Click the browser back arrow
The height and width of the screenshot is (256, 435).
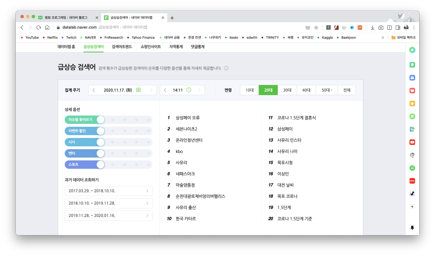pyautogui.click(x=22, y=27)
